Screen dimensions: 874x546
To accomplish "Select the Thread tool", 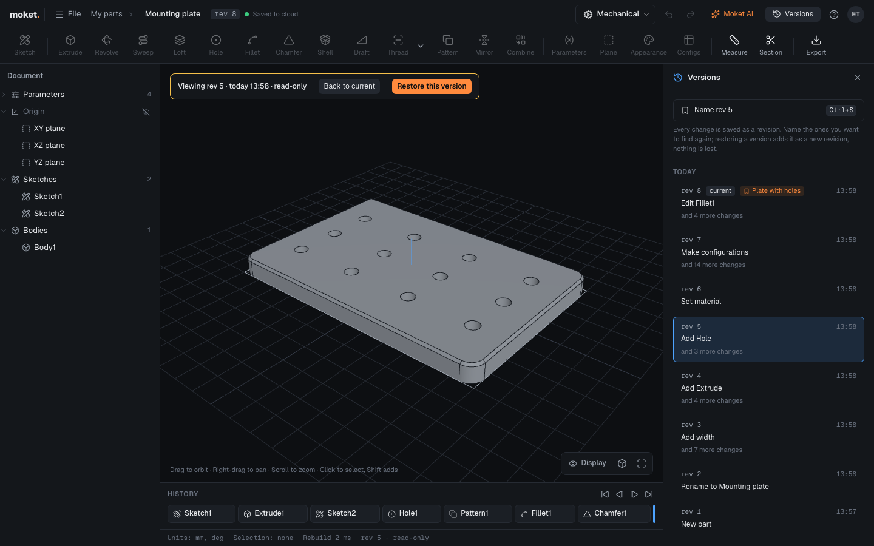I will (398, 45).
